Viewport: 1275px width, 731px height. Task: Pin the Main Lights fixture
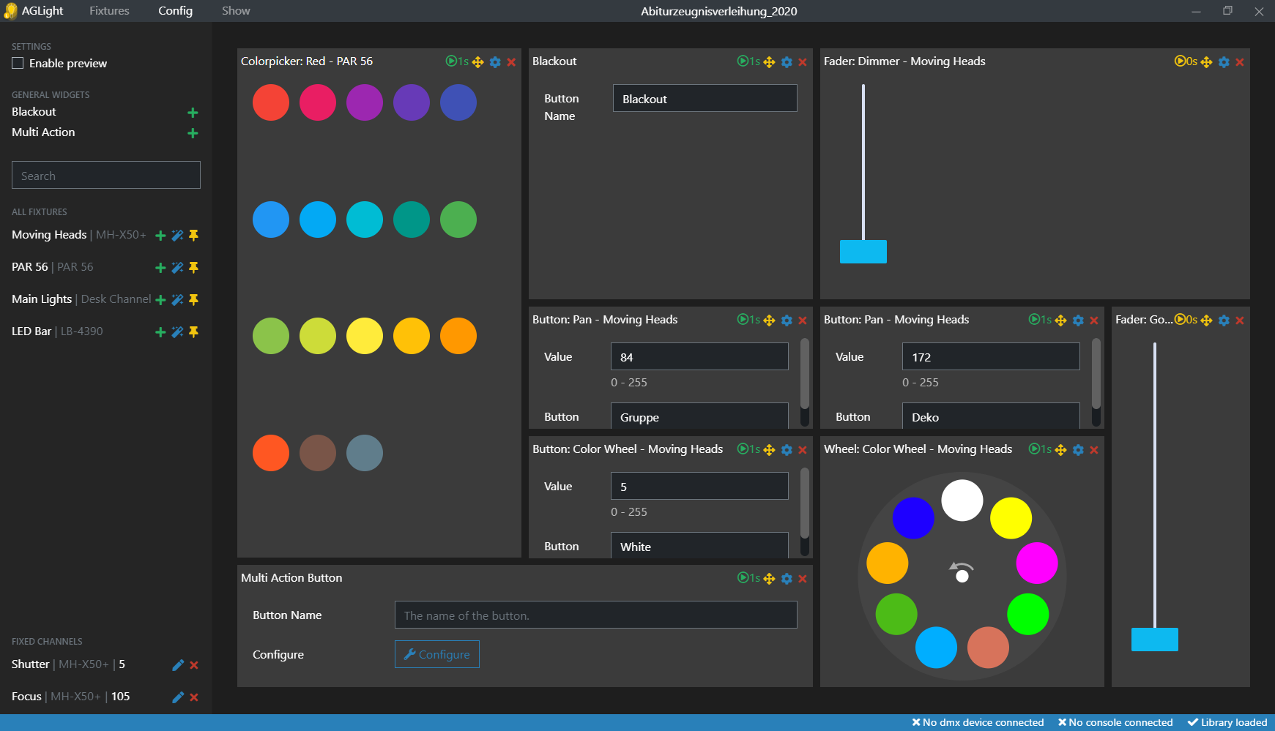pyautogui.click(x=193, y=300)
